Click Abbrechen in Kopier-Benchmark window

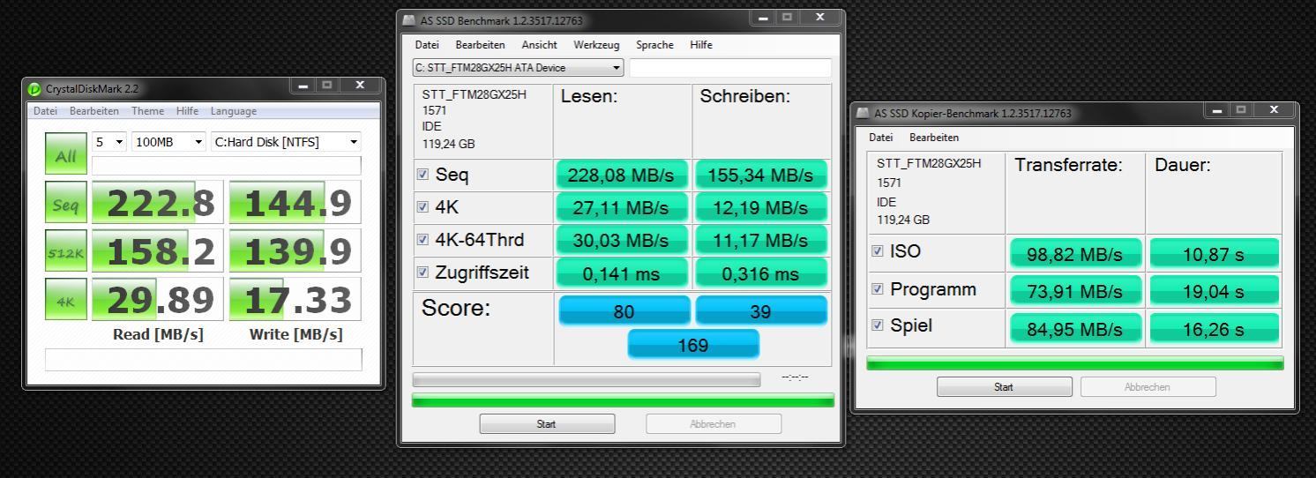(1148, 387)
